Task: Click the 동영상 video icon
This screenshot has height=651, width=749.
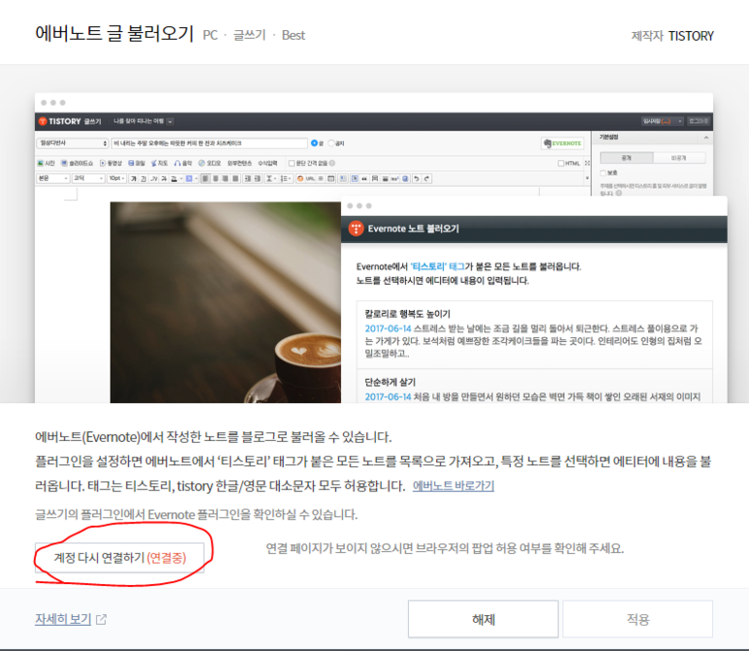Action: pyautogui.click(x=110, y=164)
